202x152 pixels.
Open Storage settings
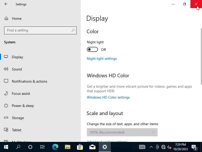click(x=40, y=118)
